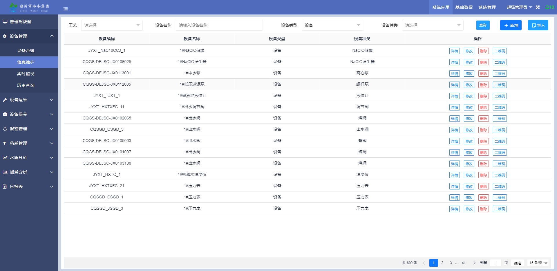Click the jump-to-page number input
The height and width of the screenshot is (271, 557).
(496, 263)
